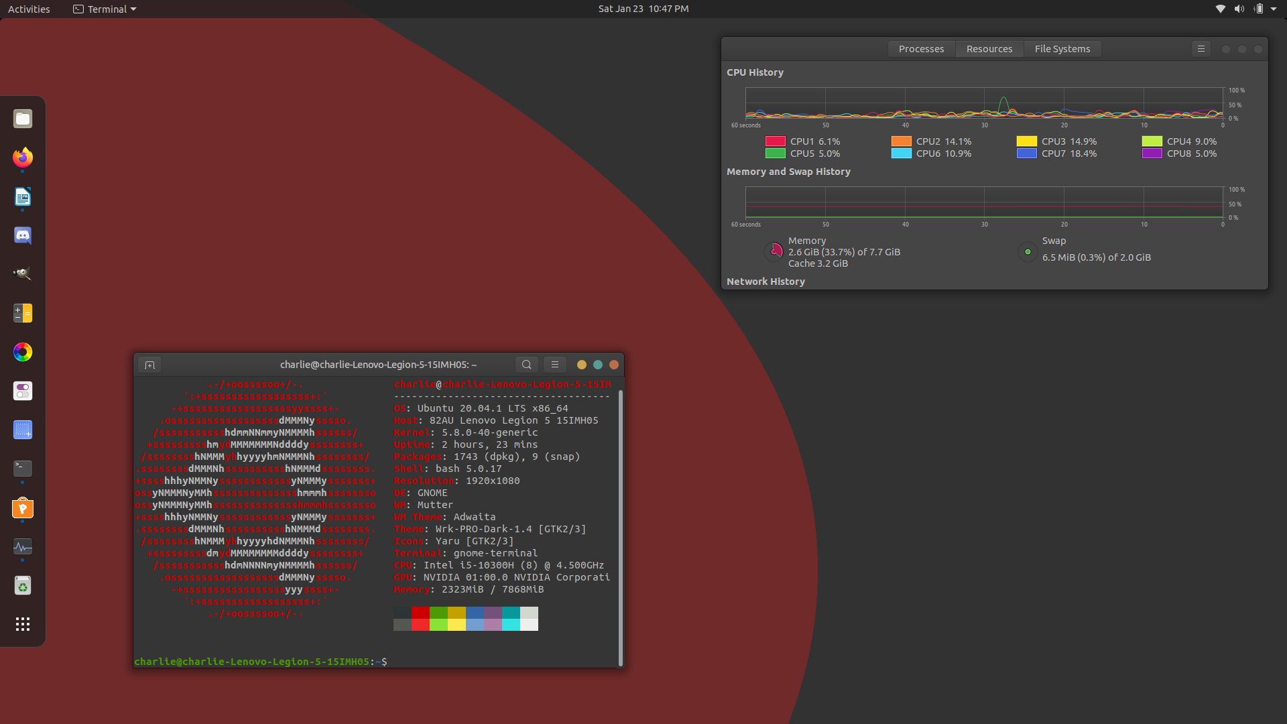Click the volume icon in top bar
1287x724 pixels.
1239,9
